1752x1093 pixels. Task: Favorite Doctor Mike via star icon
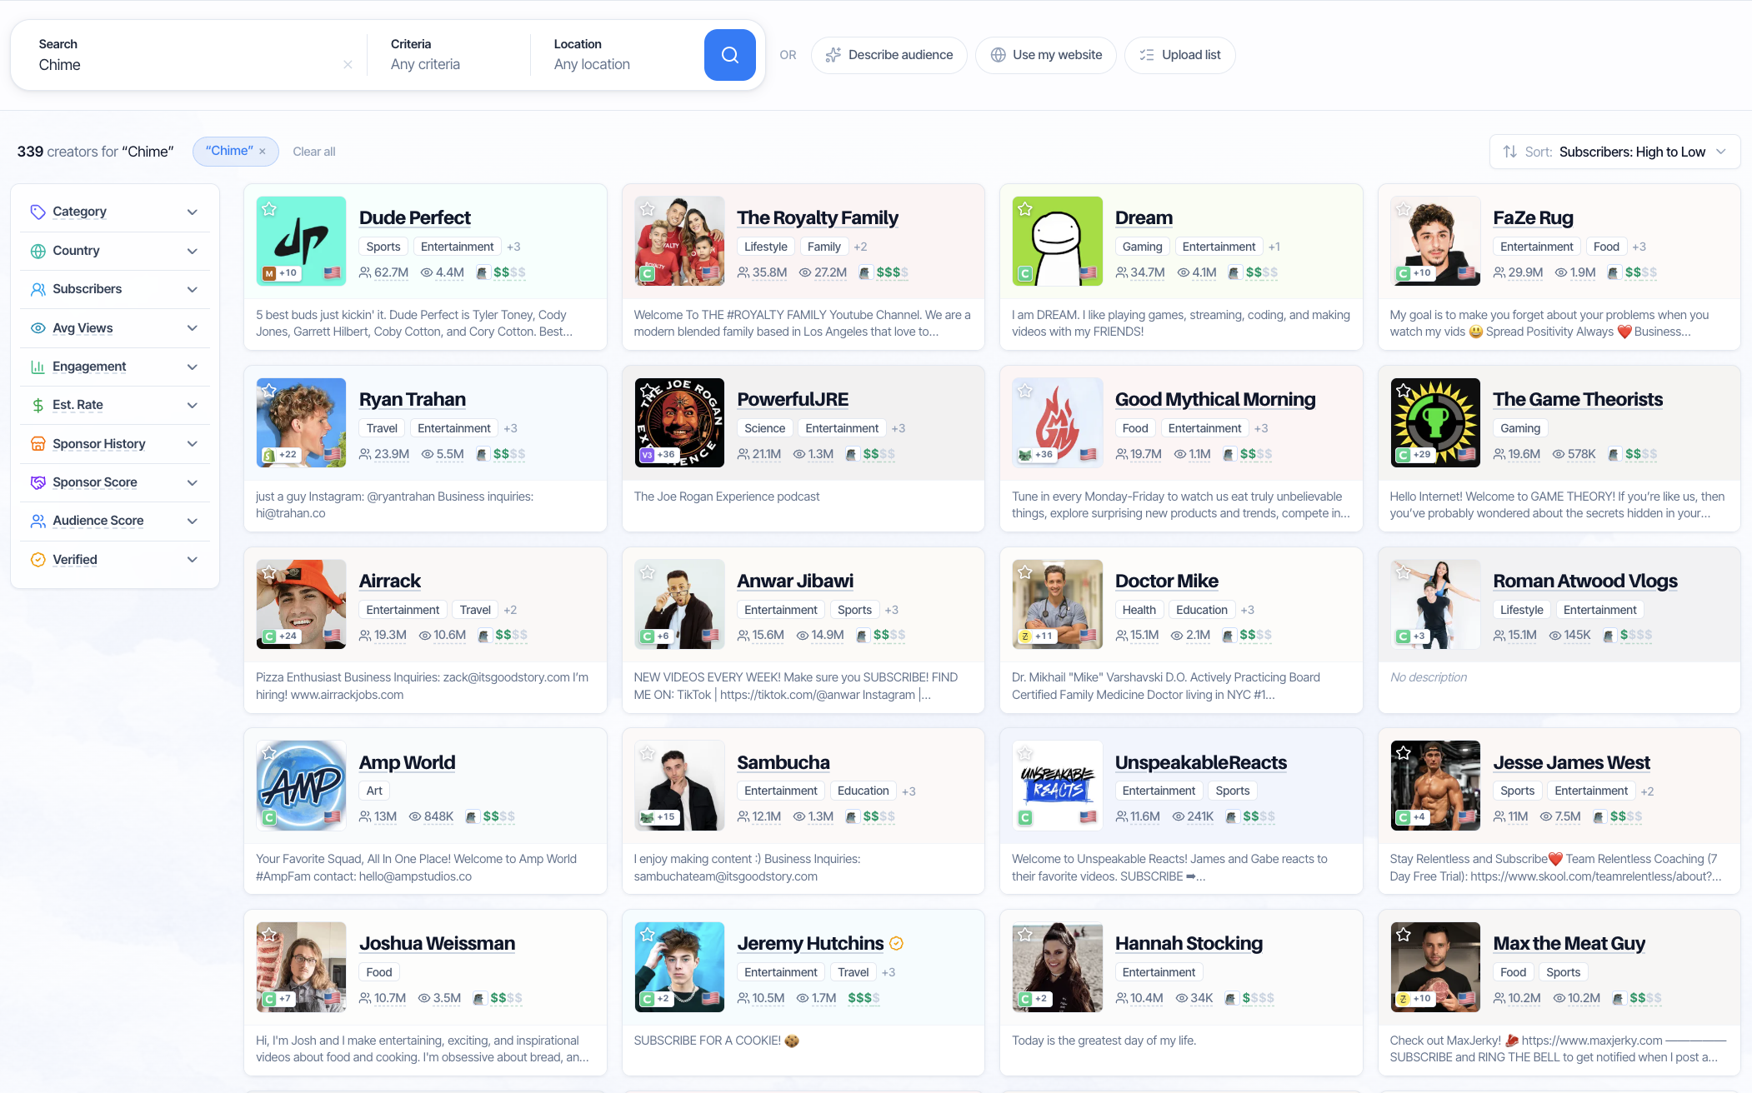coord(1025,571)
